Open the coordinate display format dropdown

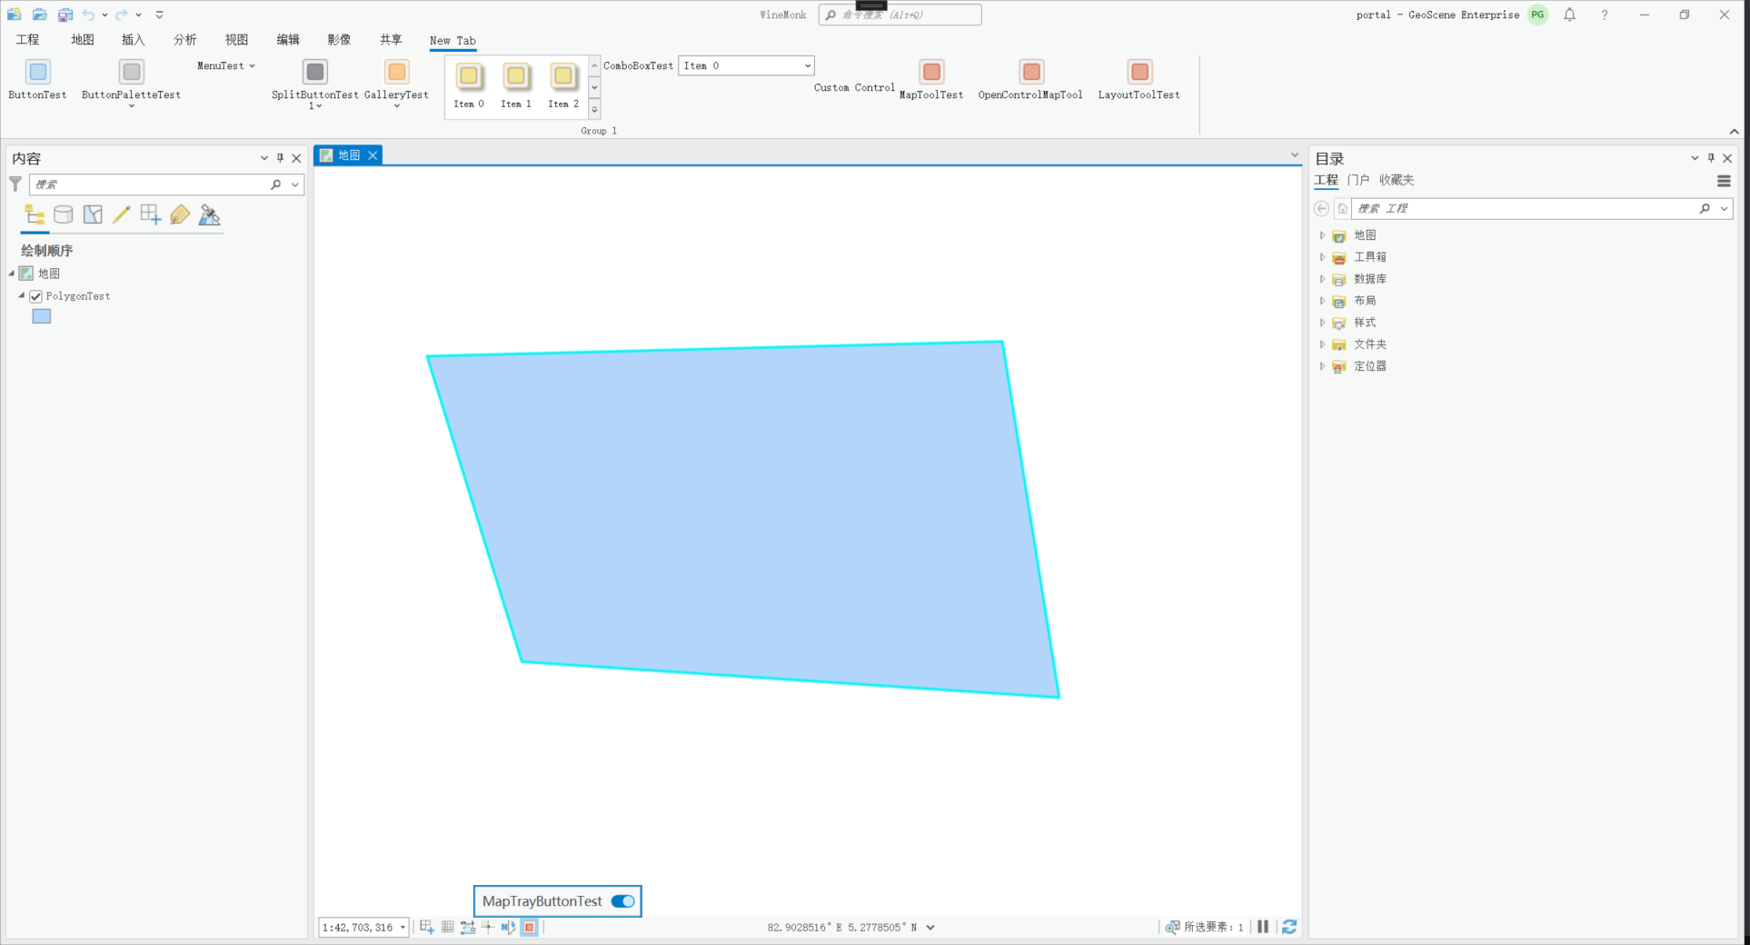[930, 928]
